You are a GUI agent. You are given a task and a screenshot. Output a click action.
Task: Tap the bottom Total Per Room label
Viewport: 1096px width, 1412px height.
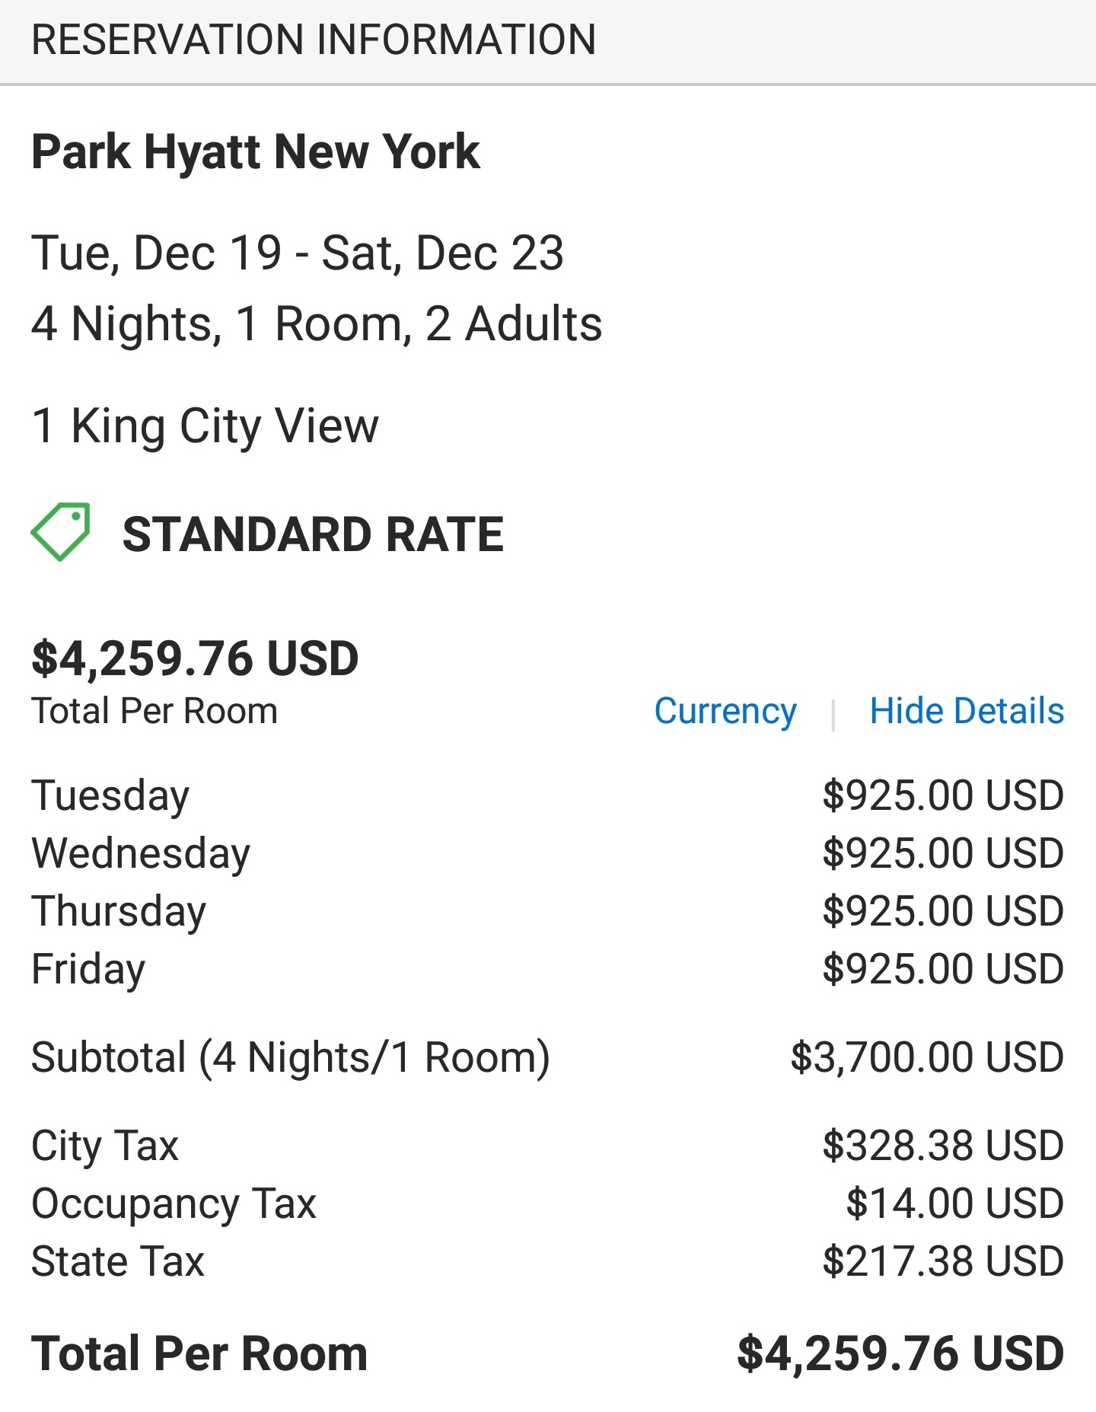(x=199, y=1354)
